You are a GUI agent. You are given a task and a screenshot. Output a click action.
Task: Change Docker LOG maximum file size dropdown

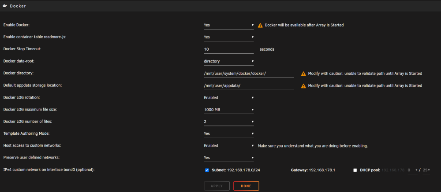228,110
